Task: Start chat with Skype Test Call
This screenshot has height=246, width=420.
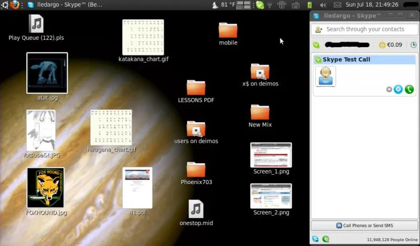Action: pyautogui.click(x=398, y=89)
